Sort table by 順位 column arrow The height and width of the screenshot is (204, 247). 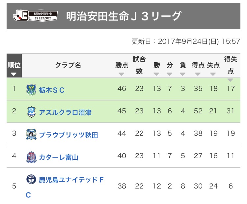[x=14, y=74]
